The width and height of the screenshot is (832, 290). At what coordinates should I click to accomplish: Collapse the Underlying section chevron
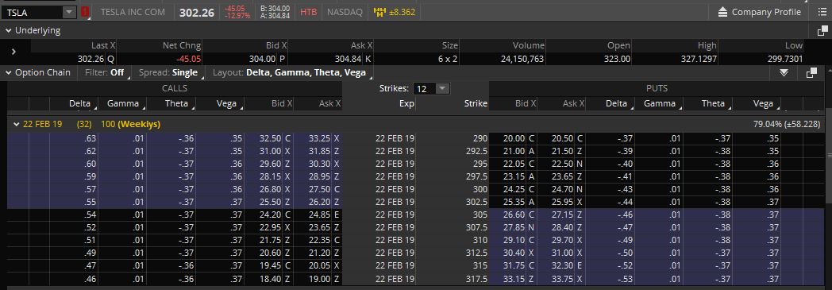click(9, 31)
